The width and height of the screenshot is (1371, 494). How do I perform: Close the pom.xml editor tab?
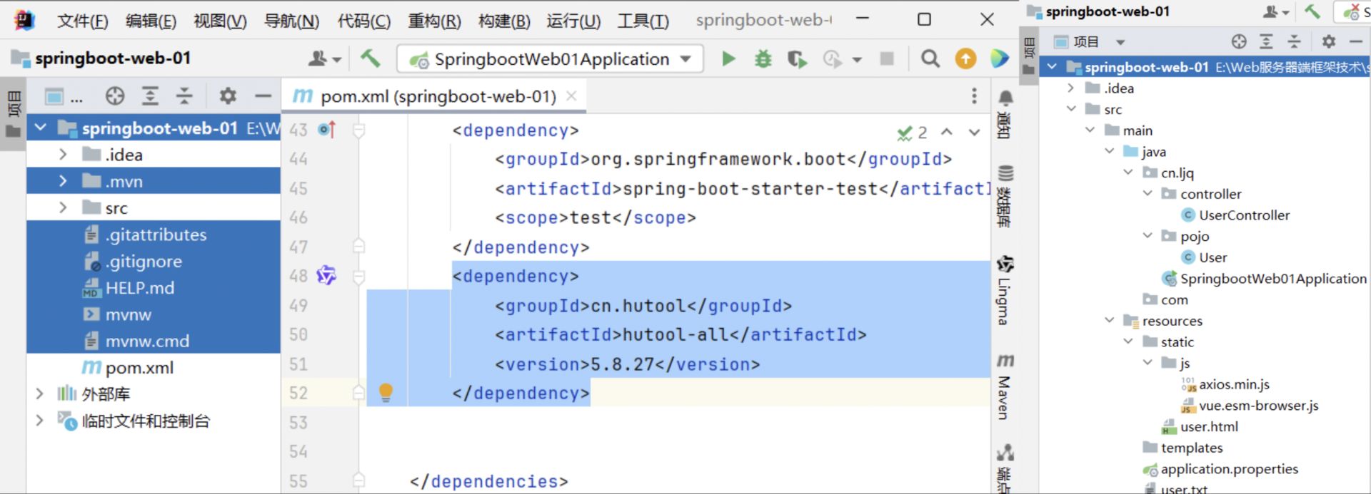pos(571,96)
